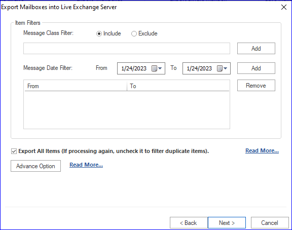Go back with the < Back button
Viewport: 292px width, 230px height.
tap(189, 222)
